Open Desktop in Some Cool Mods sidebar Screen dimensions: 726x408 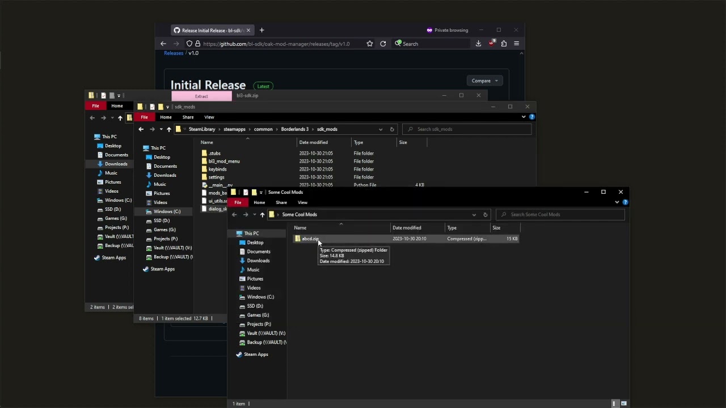click(x=255, y=243)
